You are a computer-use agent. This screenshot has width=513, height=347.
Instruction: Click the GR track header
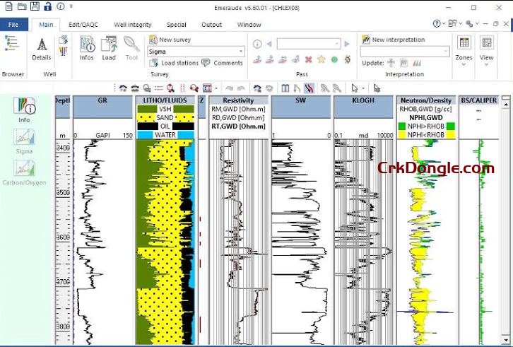[103, 101]
